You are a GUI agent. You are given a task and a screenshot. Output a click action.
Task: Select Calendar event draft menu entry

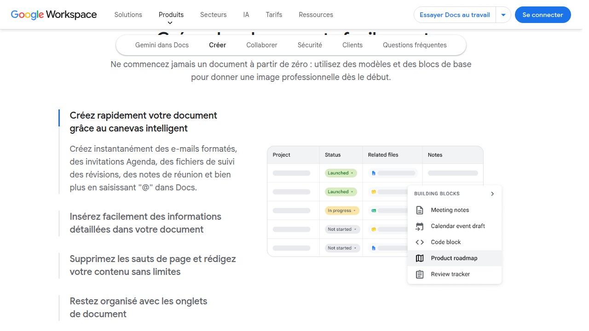coord(455,226)
